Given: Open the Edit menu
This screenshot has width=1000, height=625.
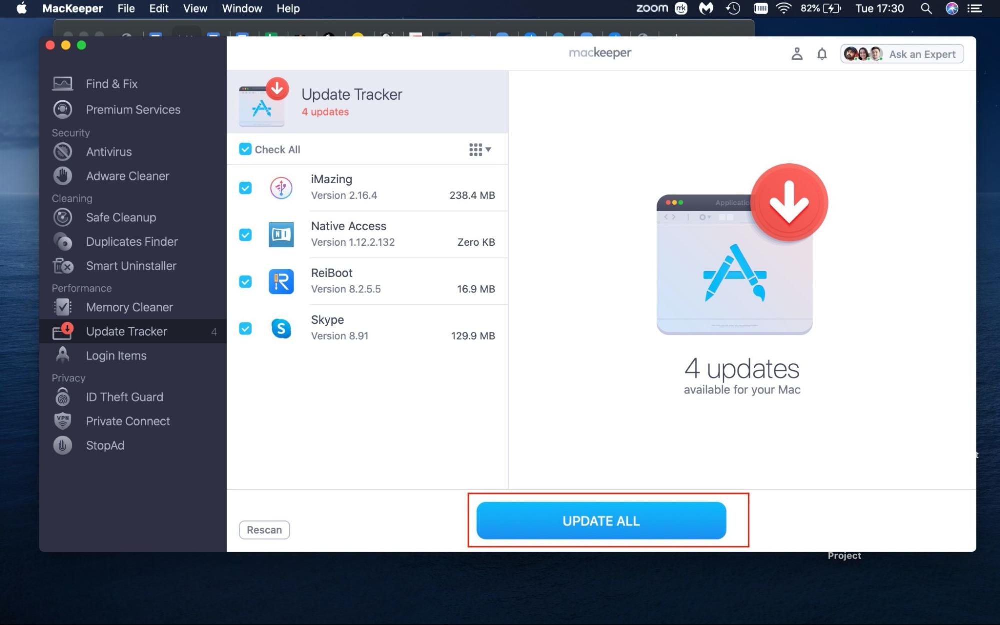Looking at the screenshot, I should click(159, 8).
